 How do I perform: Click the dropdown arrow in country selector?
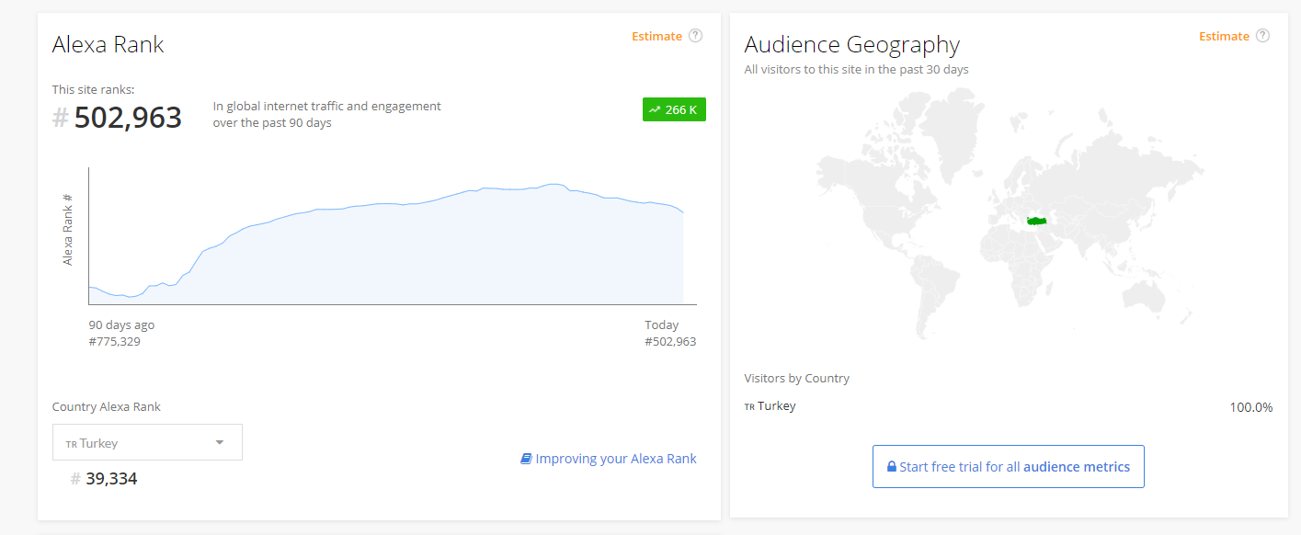pos(220,442)
